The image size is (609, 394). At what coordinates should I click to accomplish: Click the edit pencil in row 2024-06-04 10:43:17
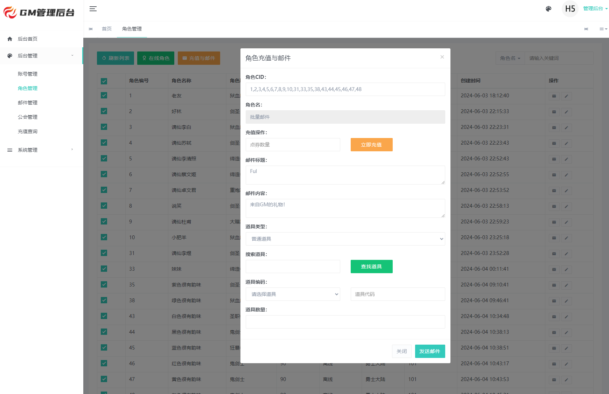[x=566, y=364]
